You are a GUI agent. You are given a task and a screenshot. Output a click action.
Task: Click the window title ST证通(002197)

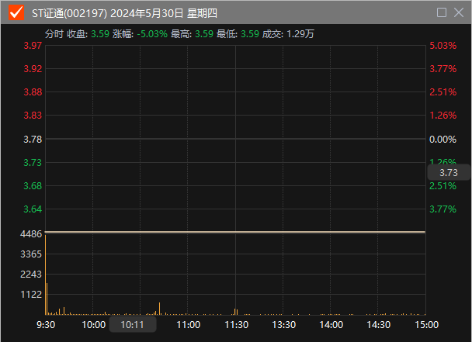coord(69,13)
